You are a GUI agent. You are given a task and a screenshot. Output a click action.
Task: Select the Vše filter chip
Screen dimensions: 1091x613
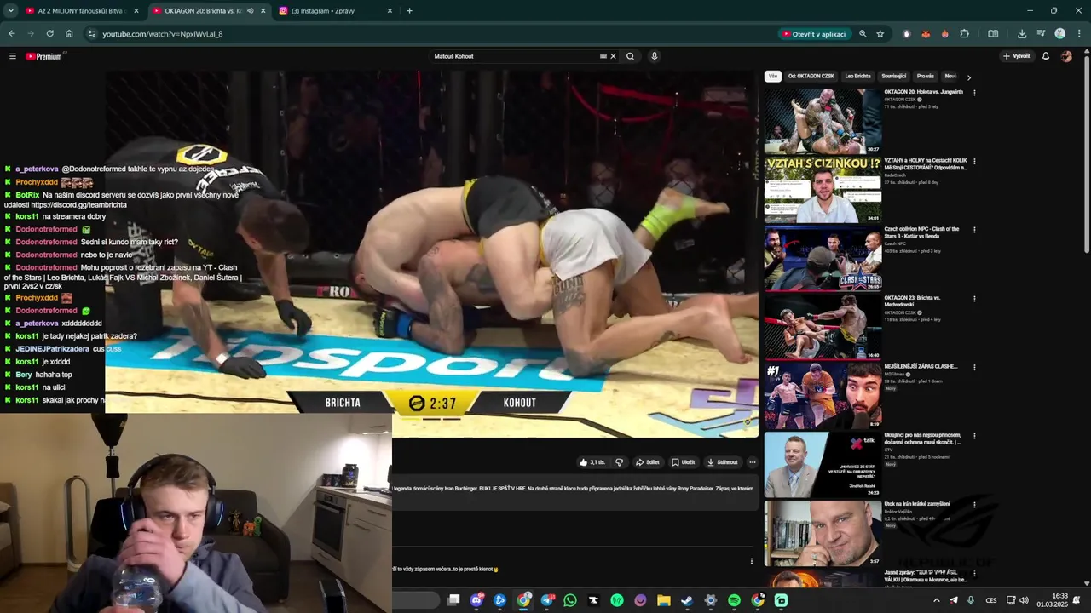(773, 76)
